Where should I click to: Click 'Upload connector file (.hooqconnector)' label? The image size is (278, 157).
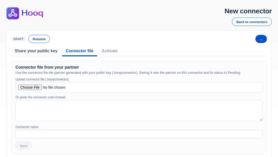click(42, 79)
